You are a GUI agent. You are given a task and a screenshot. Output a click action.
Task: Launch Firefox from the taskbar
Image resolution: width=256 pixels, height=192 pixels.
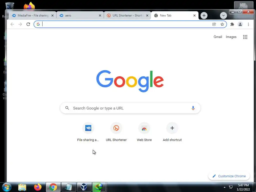(38, 187)
